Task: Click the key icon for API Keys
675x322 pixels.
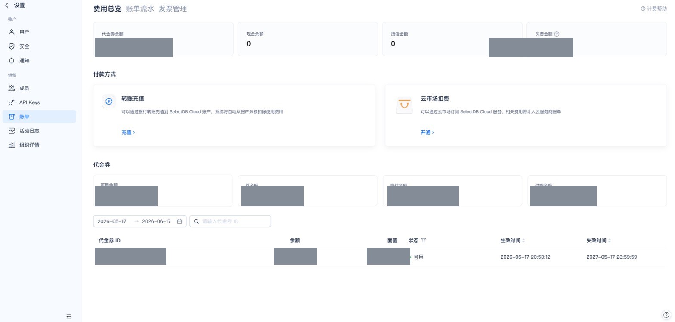Action: (x=12, y=102)
